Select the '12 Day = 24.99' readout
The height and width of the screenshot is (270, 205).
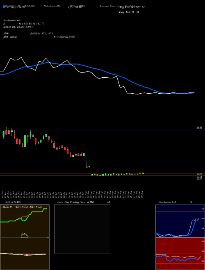16,8
